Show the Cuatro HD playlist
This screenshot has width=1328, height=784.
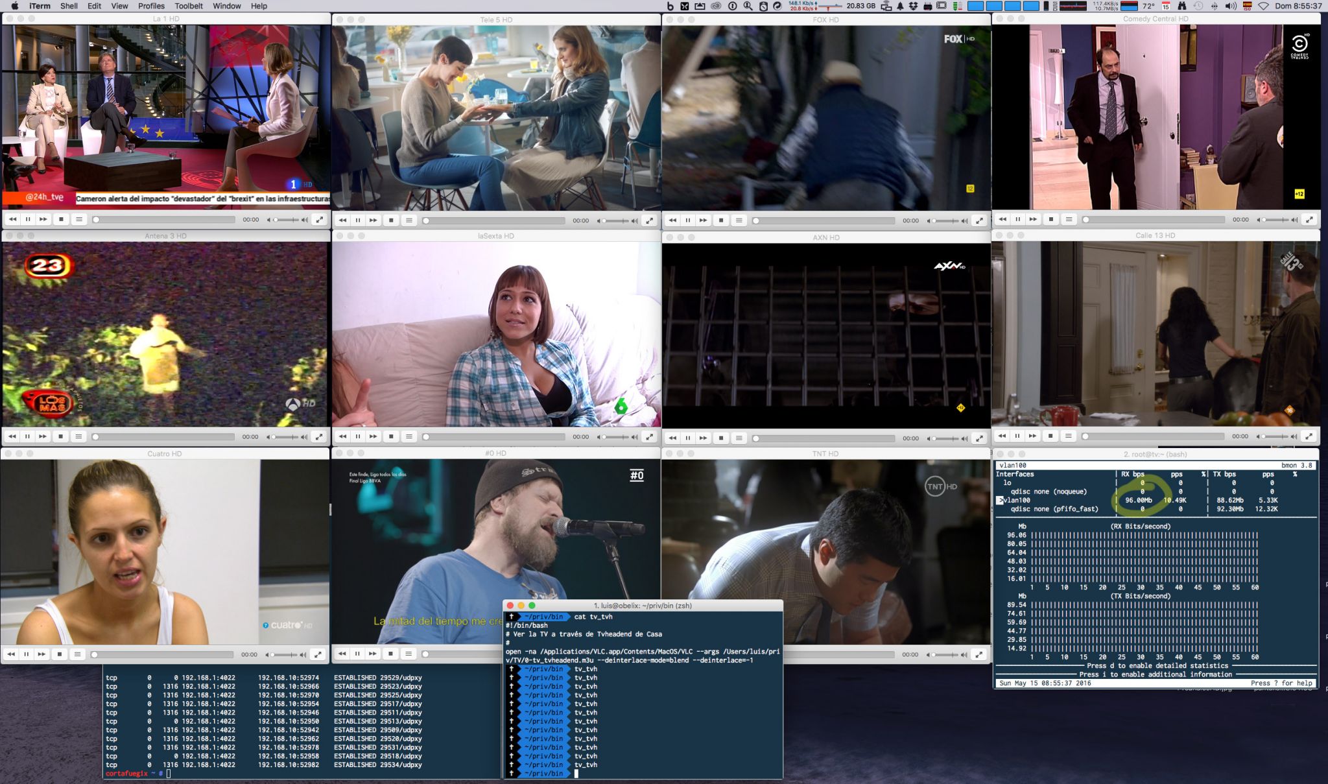click(x=77, y=654)
